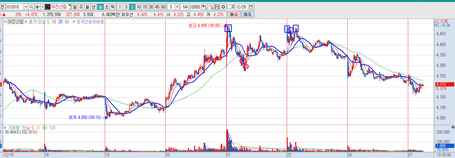Viewport: 455px width, 158px height.
Task: Open chart settings gear icon
Action: 223,7
